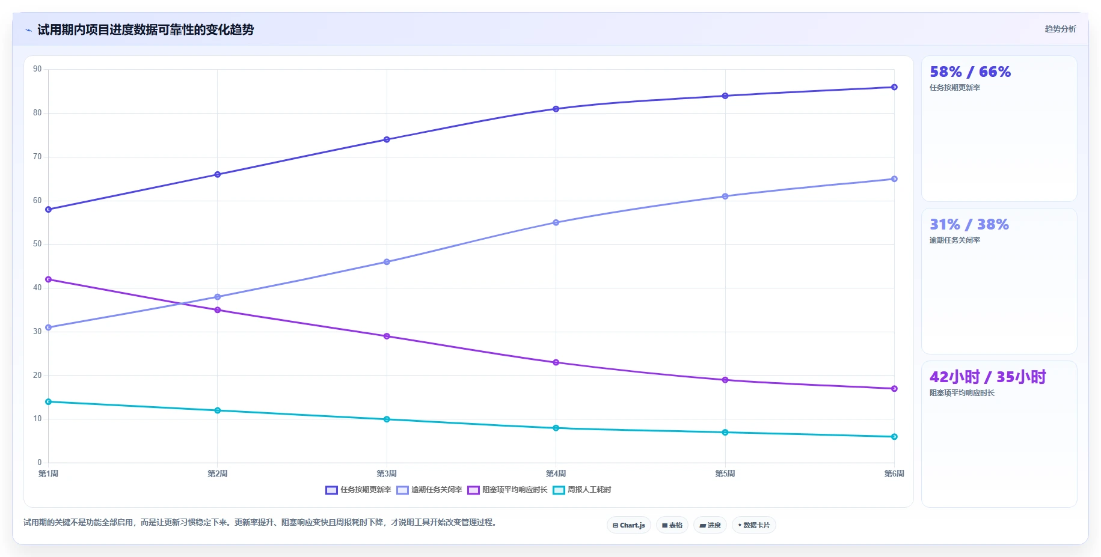Click 逾期任务关闭率 label in second stat card

pyautogui.click(x=955, y=240)
